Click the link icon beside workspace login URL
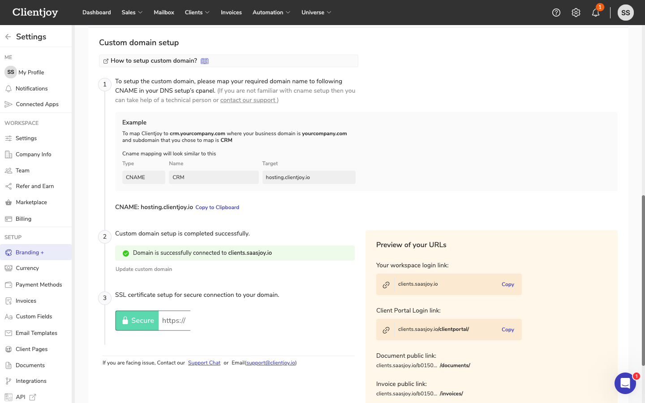Viewport: 645px width, 403px height. pos(386,284)
